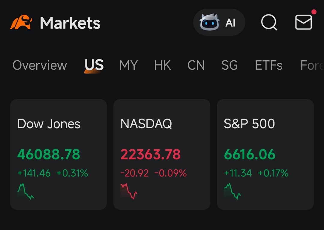Open the ETFs tab
Viewport: 324px width, 230px height.
tap(268, 65)
